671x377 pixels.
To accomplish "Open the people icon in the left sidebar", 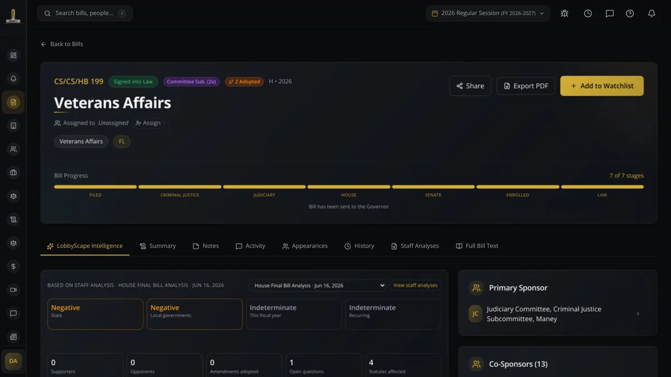I will [13, 149].
